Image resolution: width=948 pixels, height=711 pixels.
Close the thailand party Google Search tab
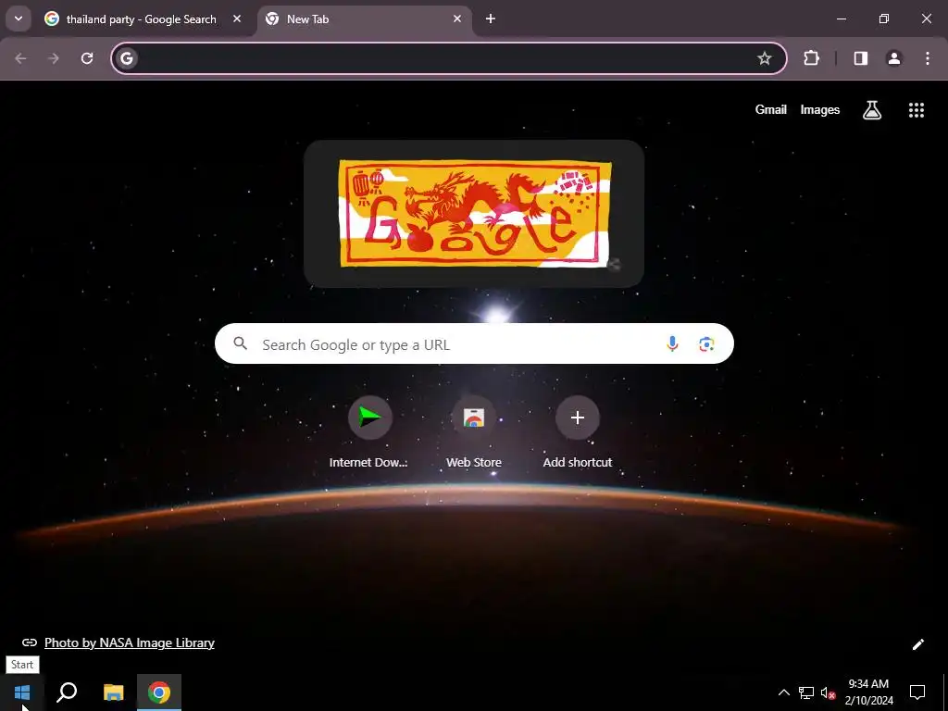(x=237, y=19)
